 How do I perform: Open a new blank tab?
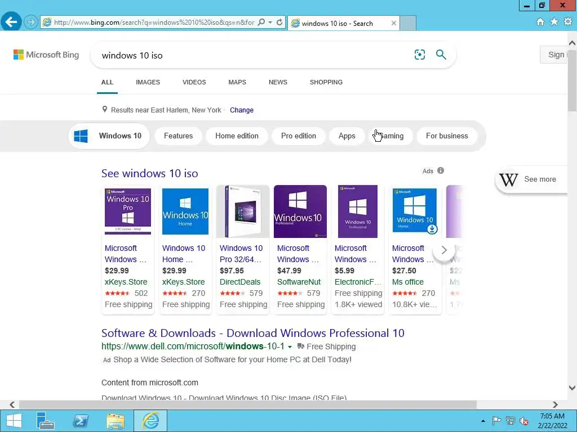(x=408, y=23)
